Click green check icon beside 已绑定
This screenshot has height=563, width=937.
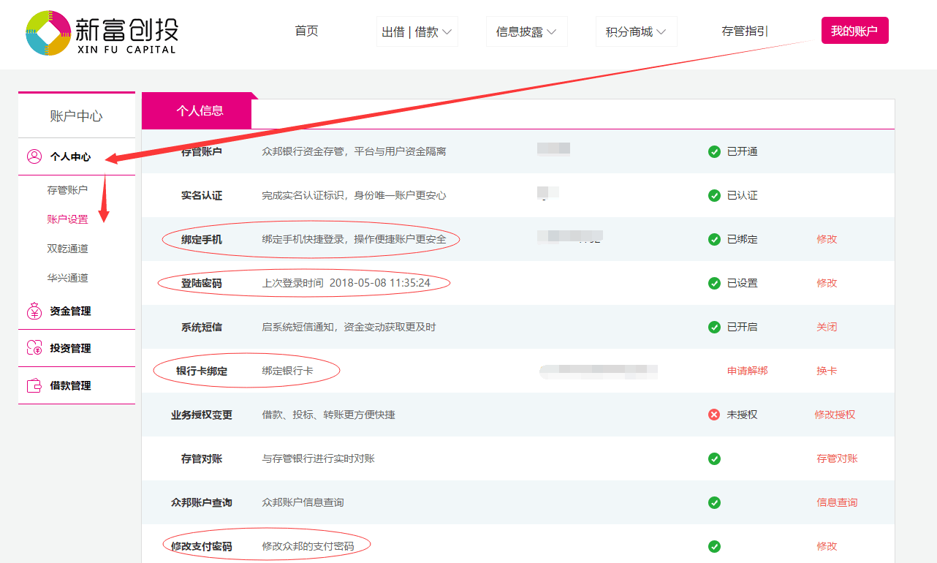pos(714,239)
